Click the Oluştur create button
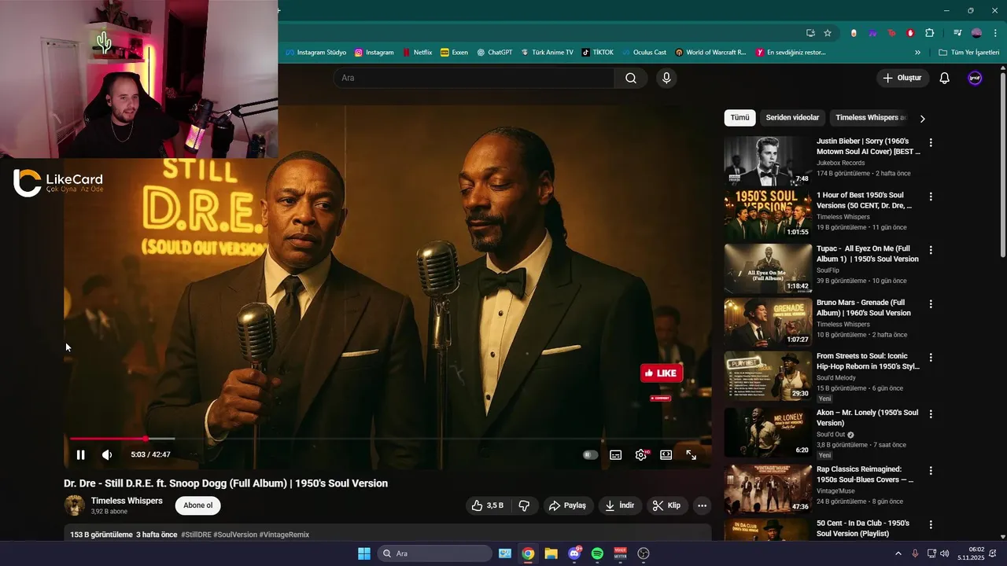 click(902, 78)
